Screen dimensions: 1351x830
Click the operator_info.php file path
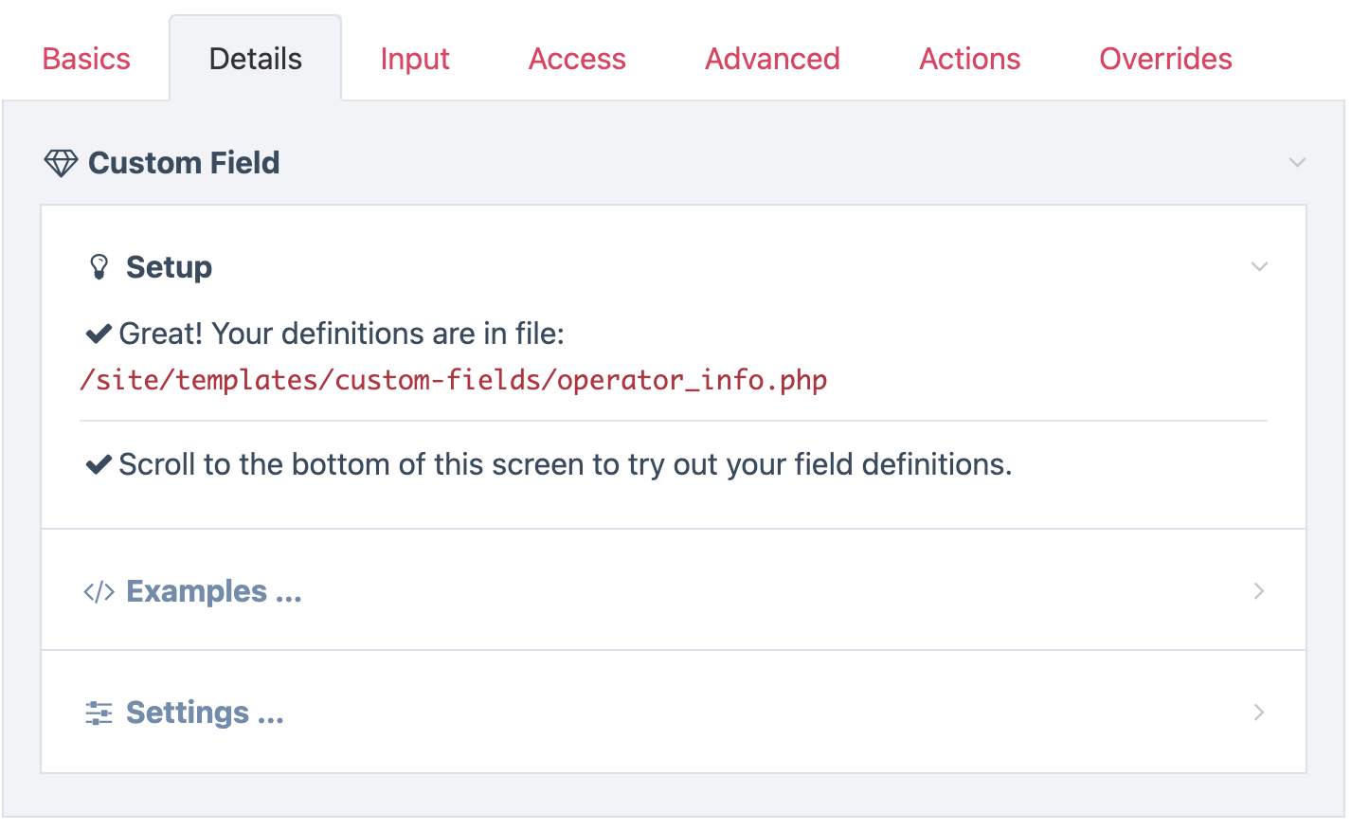tap(454, 380)
